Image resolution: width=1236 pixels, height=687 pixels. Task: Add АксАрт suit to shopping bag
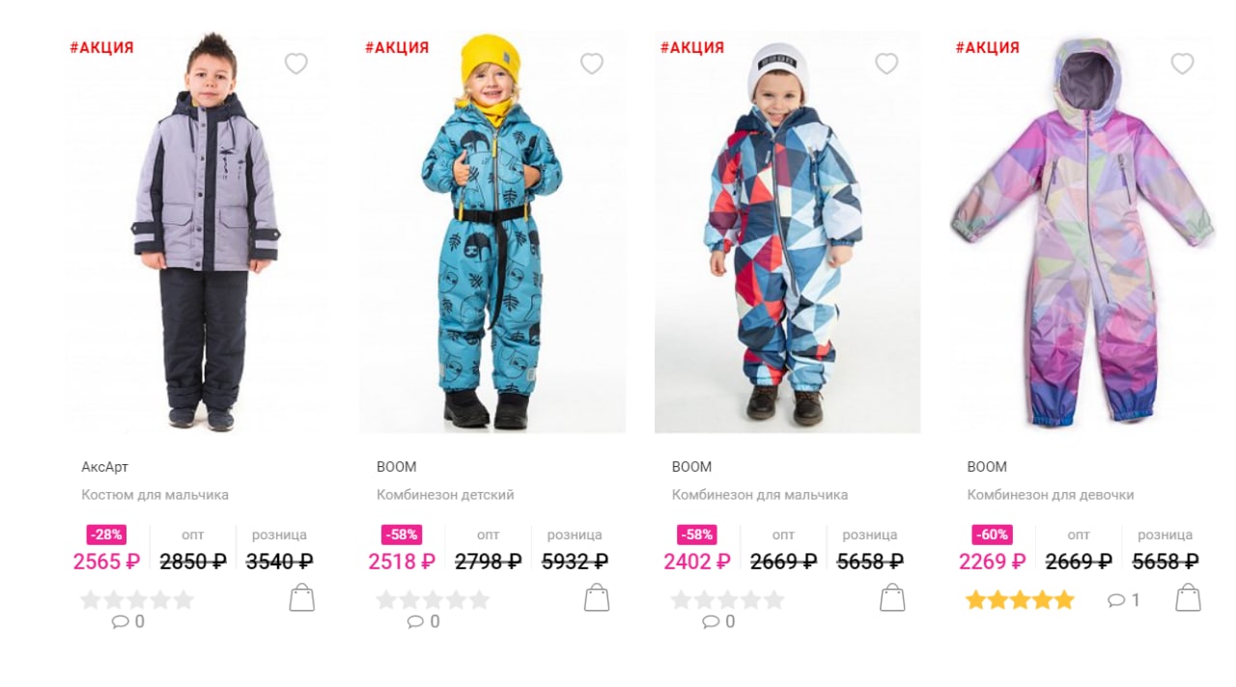(302, 597)
